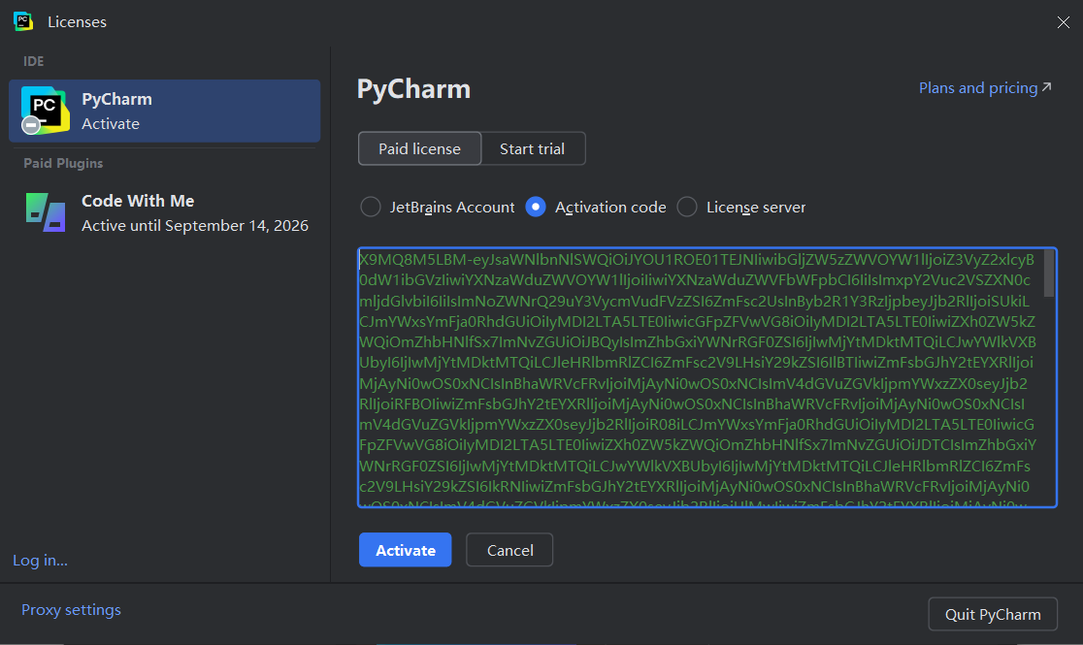Switch to the Paid license tab

point(419,148)
